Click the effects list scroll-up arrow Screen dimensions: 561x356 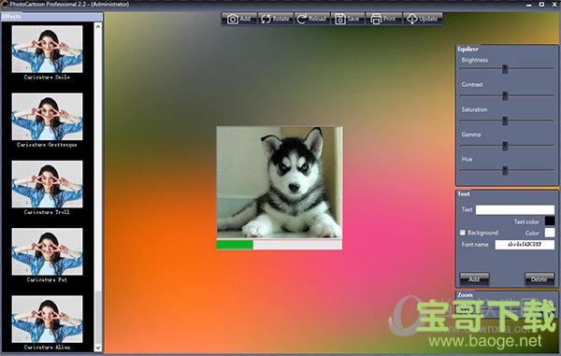click(98, 26)
